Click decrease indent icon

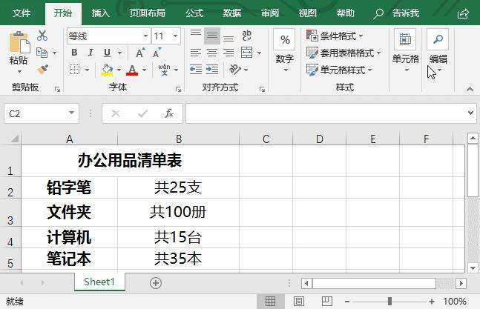point(196,70)
